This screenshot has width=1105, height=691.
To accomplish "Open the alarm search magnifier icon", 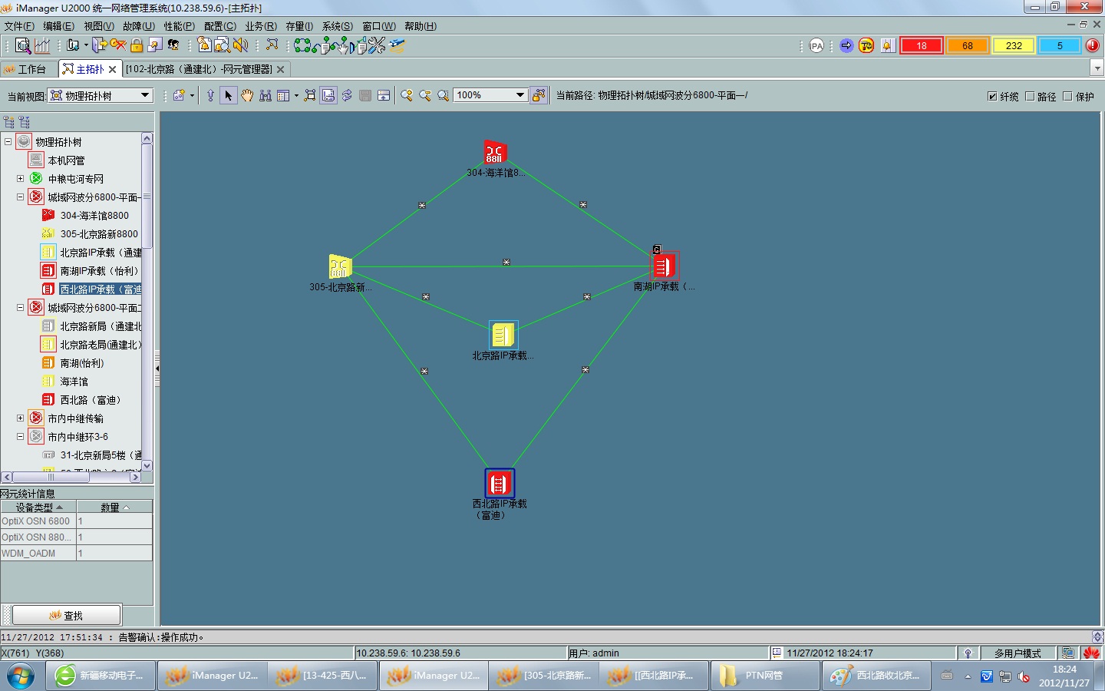I will point(222,45).
